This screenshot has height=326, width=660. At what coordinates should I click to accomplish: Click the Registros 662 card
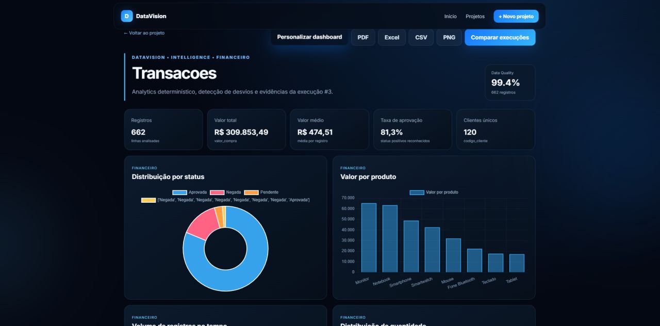tap(163, 129)
